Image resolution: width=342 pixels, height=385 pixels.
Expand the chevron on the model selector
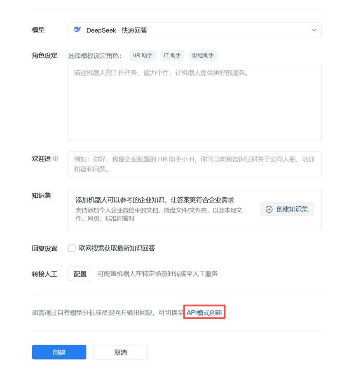(314, 30)
